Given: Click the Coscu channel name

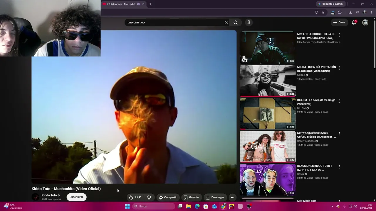Looking at the screenshot, I should 301,174.
